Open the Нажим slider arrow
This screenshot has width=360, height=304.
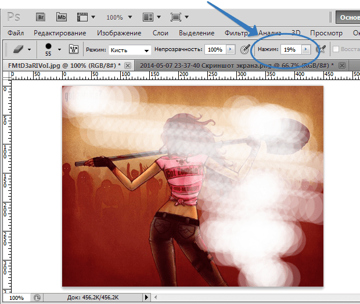306,49
